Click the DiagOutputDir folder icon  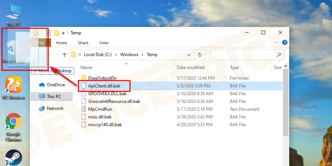(x=84, y=78)
